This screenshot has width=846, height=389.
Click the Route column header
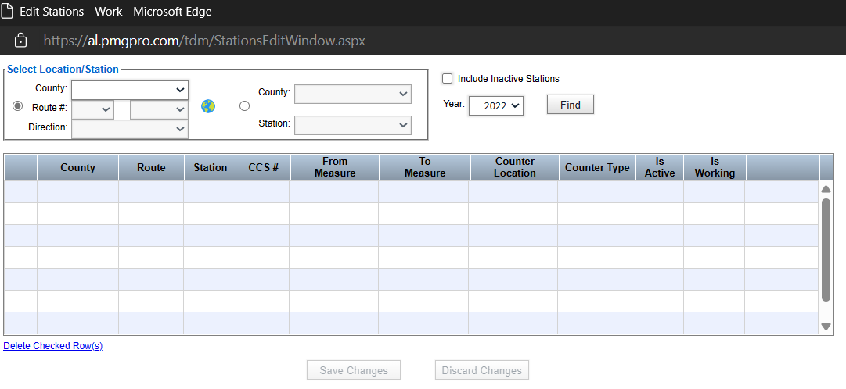pyautogui.click(x=151, y=167)
